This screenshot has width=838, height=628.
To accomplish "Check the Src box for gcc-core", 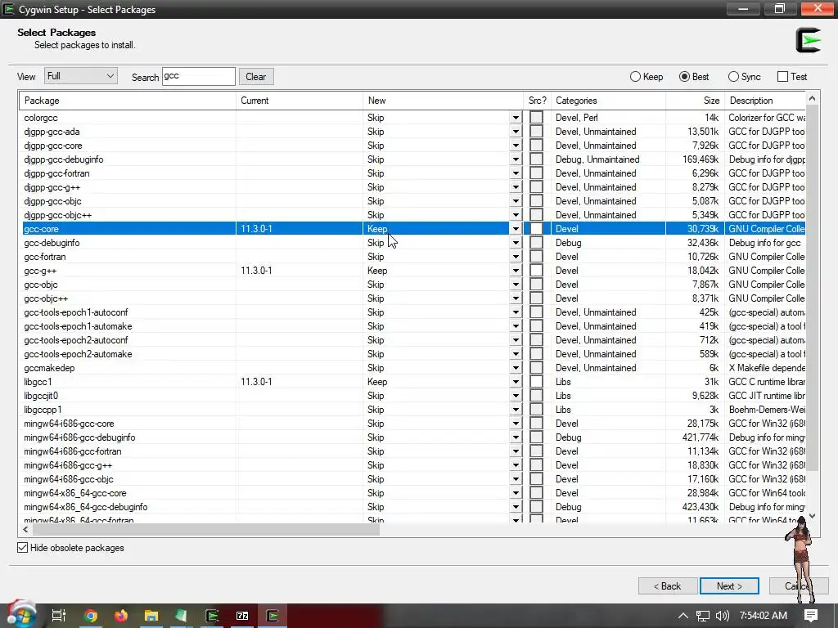I will [x=536, y=229].
